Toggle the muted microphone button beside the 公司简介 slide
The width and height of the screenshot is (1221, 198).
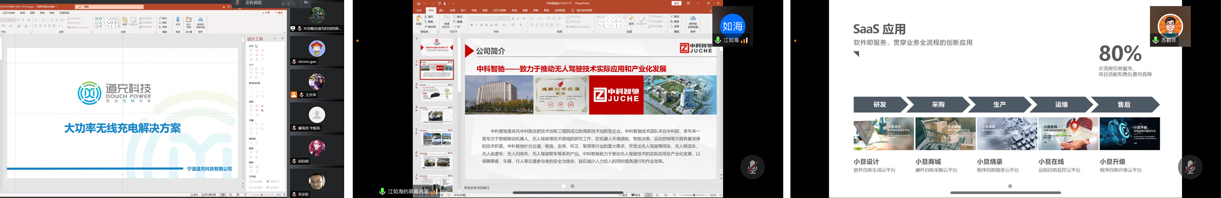pyautogui.click(x=752, y=167)
